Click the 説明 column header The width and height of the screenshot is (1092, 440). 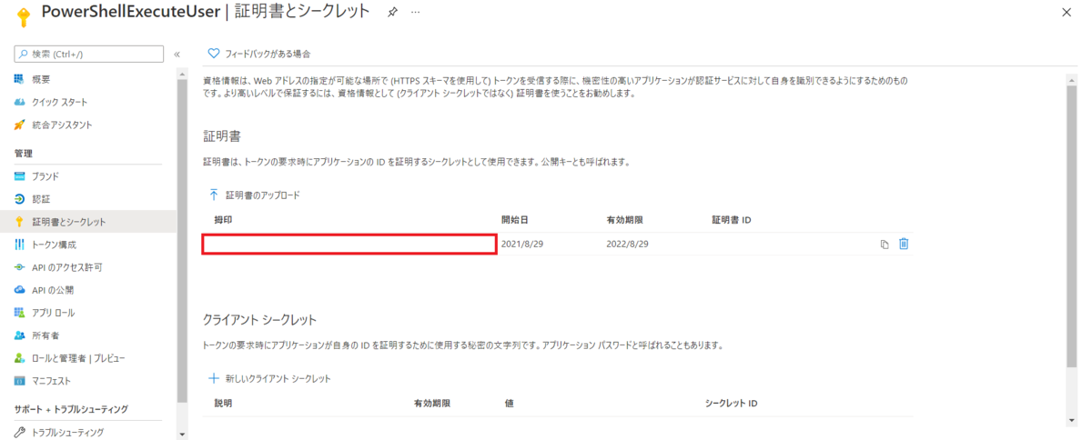223,403
